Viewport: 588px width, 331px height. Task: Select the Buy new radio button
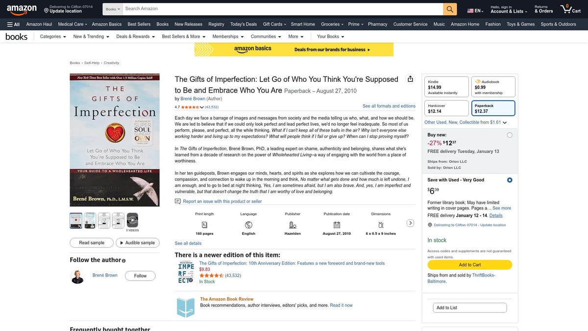[x=510, y=134]
